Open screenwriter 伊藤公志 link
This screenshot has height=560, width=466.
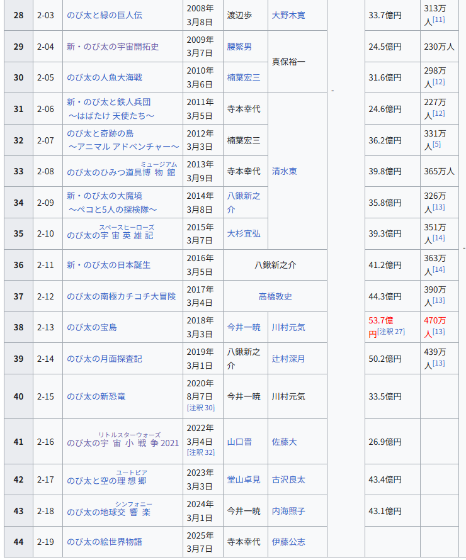288,542
